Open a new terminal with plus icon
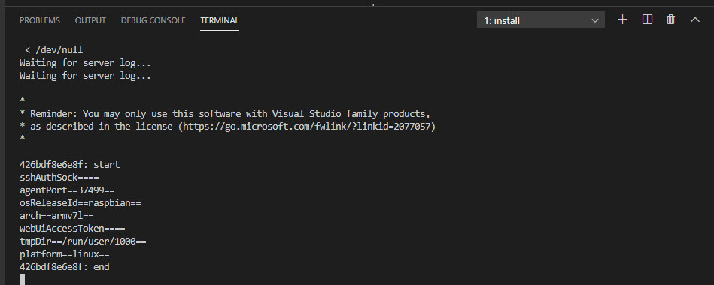This screenshot has height=285, width=714. [x=622, y=19]
